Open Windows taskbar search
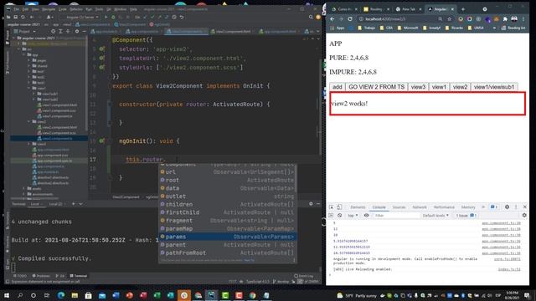The height and width of the screenshot is (301, 536). coord(20,295)
